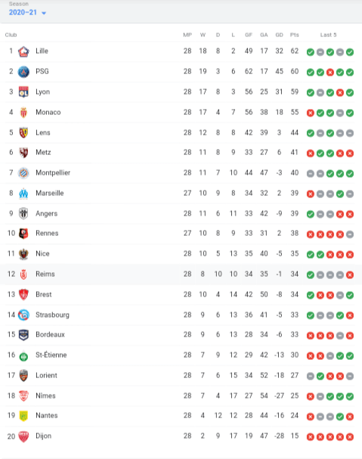Open the Marseille club logo
Screen dimensions: 362x459
tap(23, 194)
